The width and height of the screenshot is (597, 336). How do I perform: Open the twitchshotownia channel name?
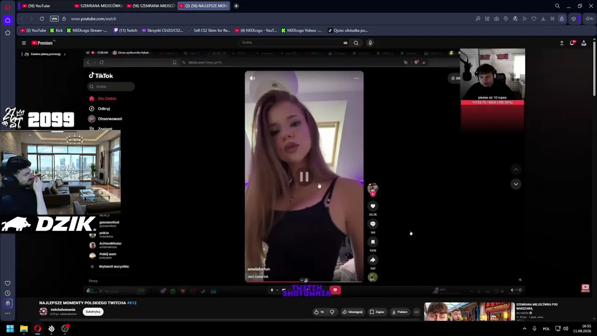pyautogui.click(x=62, y=310)
